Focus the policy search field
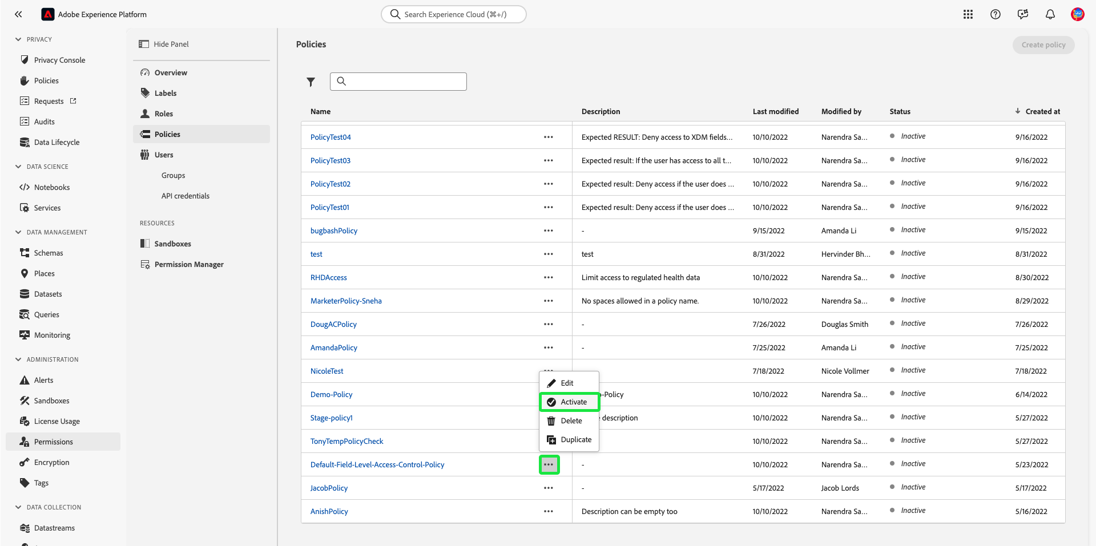This screenshot has height=546, width=1096. [405, 82]
